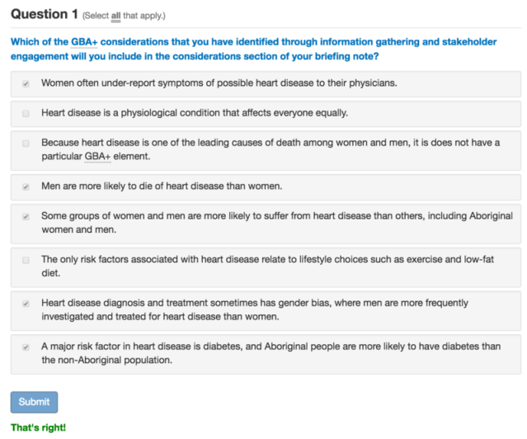The height and width of the screenshot is (439, 527).
Task: Click GBA+ link in the third answer option
Action: [x=97, y=156]
